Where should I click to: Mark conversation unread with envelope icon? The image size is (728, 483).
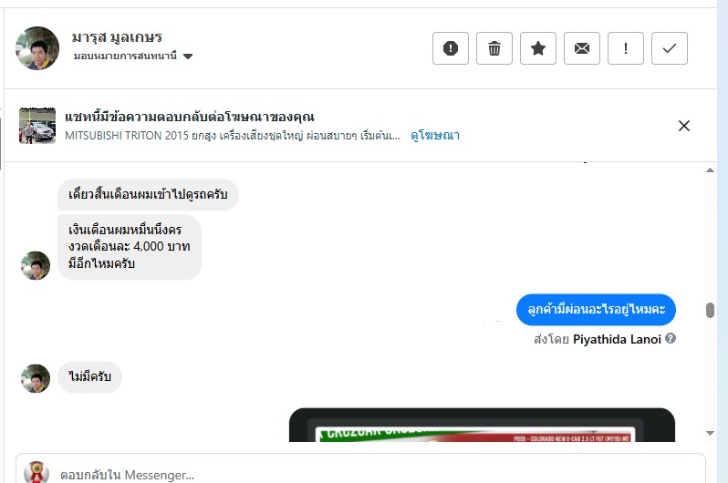coord(582,48)
